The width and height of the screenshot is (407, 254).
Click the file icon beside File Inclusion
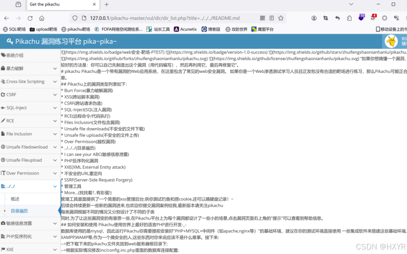[x=3, y=134]
